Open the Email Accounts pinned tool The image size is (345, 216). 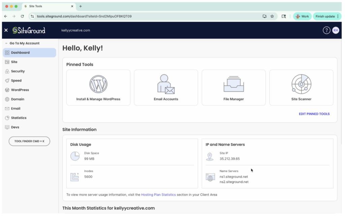(x=166, y=84)
